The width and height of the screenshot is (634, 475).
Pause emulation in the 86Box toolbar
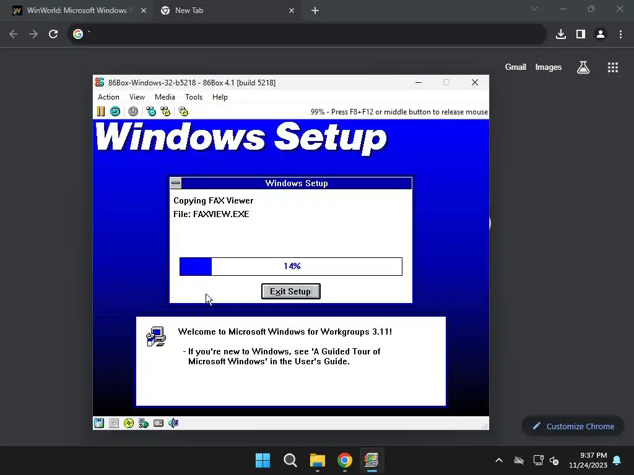pos(101,111)
